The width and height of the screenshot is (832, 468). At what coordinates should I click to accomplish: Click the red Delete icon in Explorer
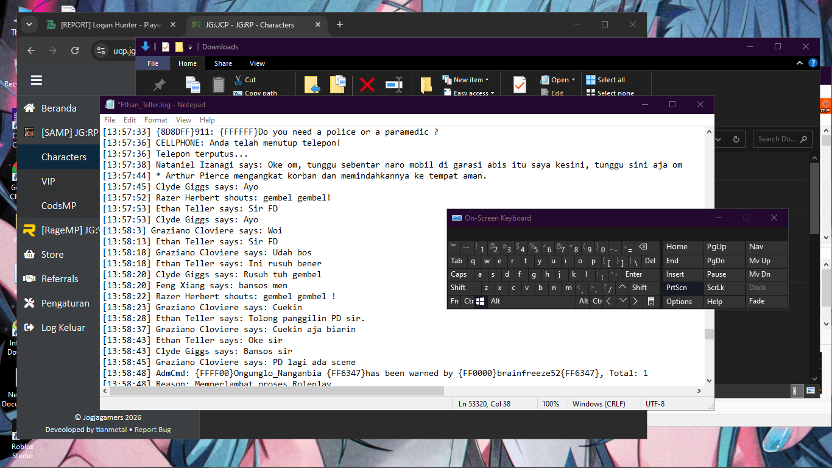pos(367,85)
